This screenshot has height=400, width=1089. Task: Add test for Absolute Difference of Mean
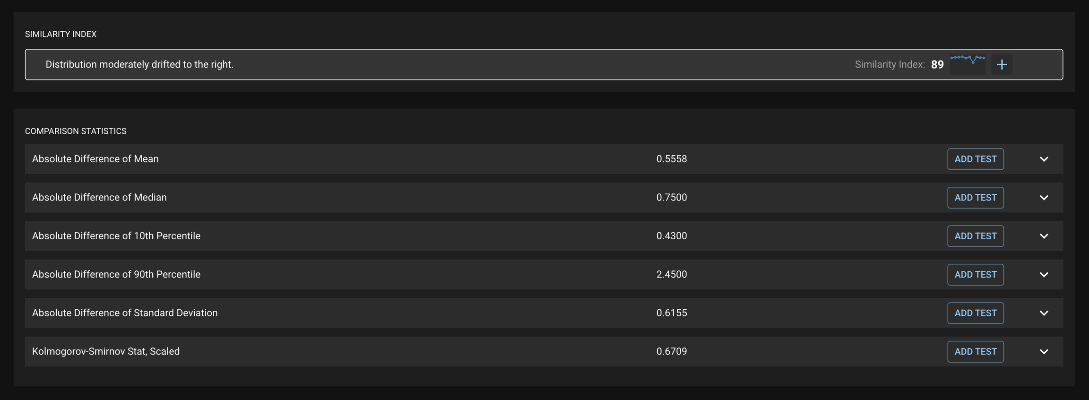pos(975,159)
